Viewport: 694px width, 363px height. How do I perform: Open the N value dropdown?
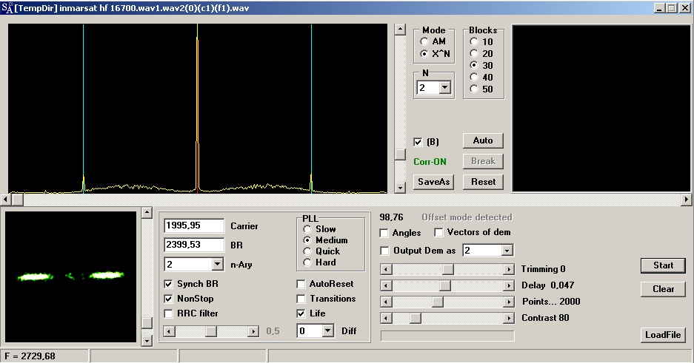(x=445, y=87)
